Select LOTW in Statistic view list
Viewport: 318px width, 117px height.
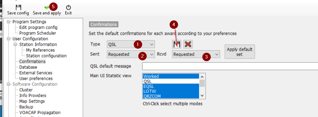[x=171, y=91]
